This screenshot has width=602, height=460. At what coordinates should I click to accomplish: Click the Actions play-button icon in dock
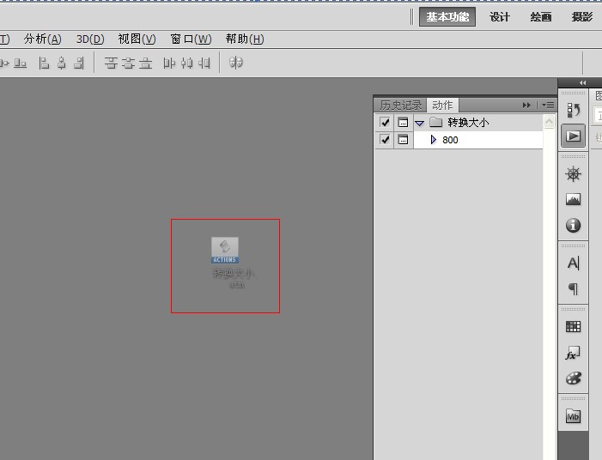[573, 136]
